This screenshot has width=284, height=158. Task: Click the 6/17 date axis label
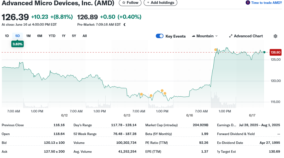click(x=252, y=115)
